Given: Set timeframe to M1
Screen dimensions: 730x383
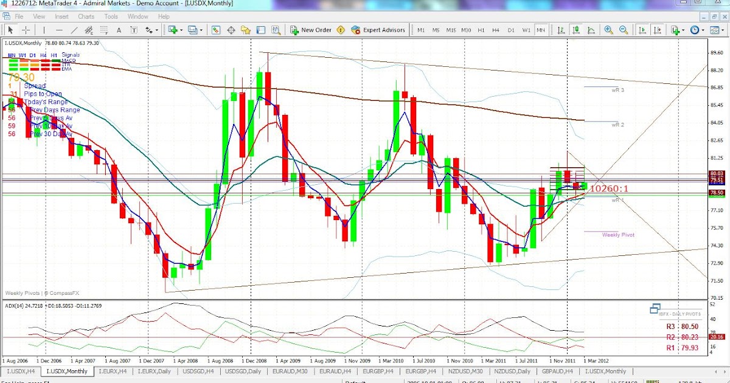Looking at the screenshot, I should (x=421, y=30).
